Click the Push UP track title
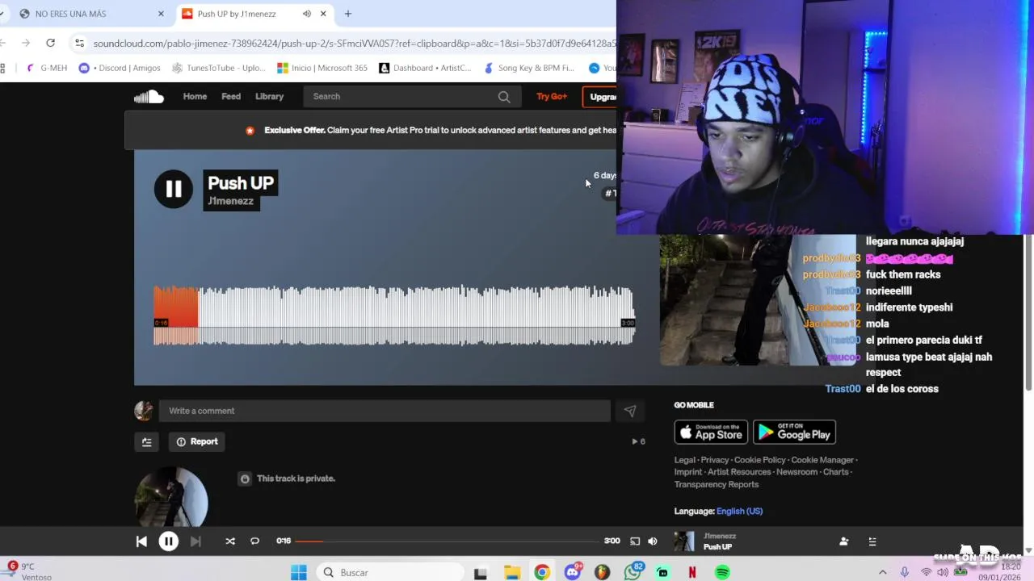The image size is (1034, 581). [240, 183]
